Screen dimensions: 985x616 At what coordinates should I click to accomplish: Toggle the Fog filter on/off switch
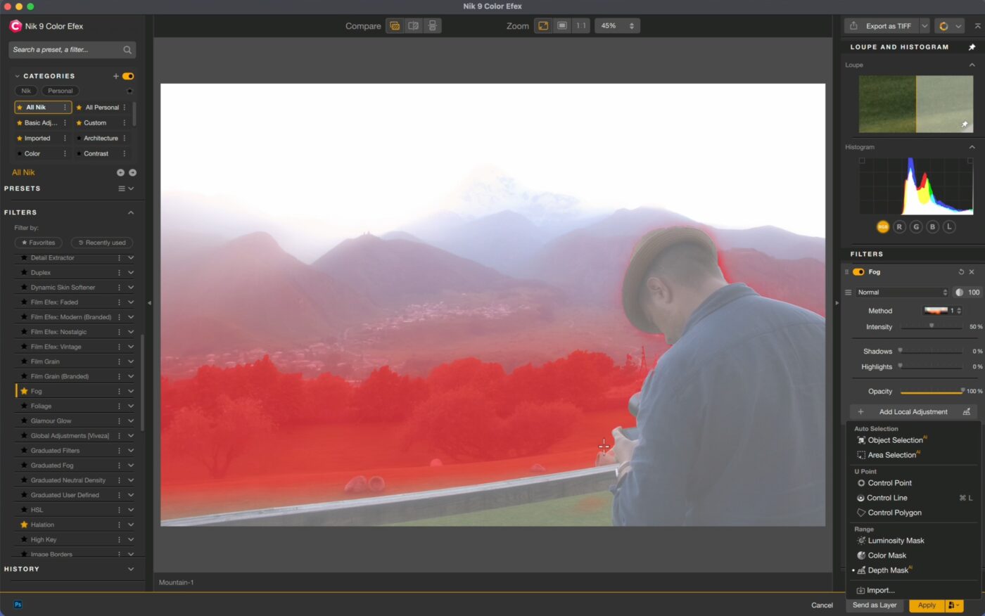click(858, 272)
